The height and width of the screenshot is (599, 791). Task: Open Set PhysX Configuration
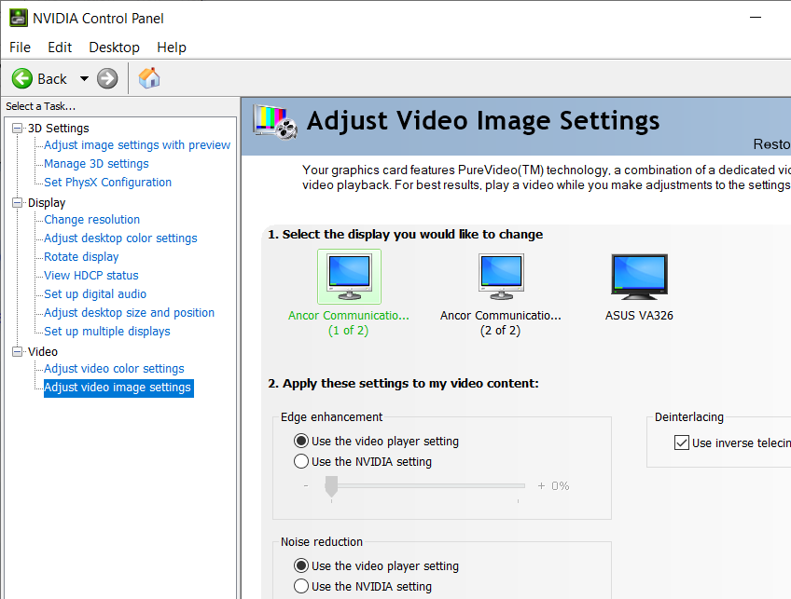108,183
